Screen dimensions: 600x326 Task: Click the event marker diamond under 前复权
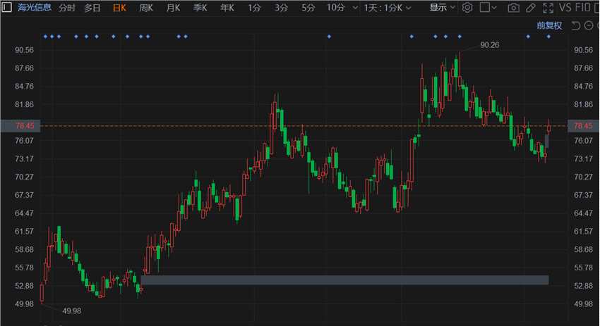click(x=548, y=37)
